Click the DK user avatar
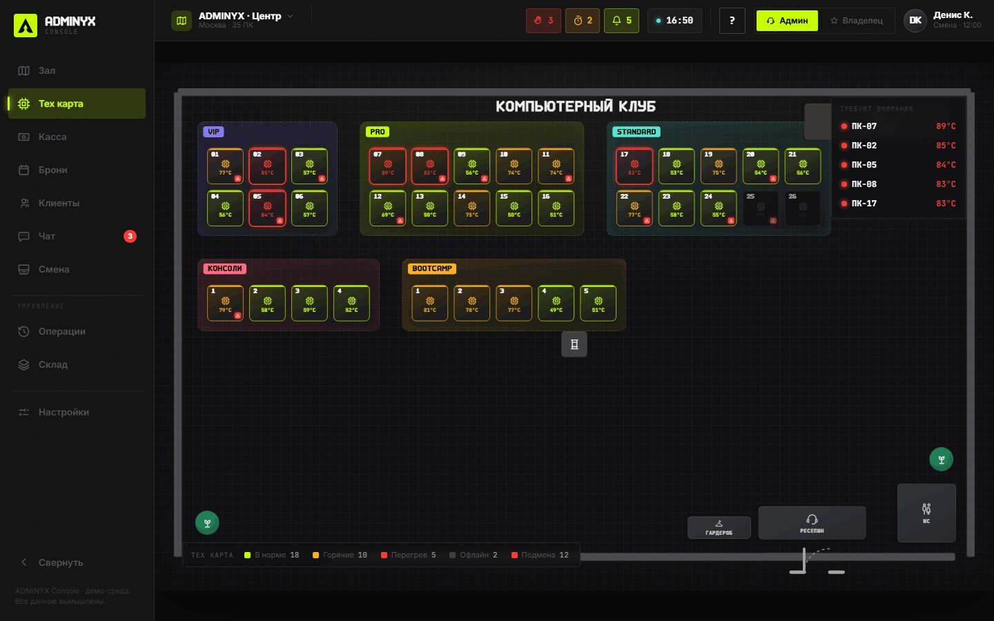The image size is (994, 621). pyautogui.click(x=915, y=21)
